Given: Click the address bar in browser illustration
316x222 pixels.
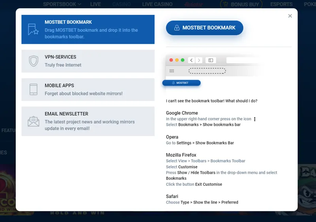Looking at the screenshot, I should pos(243,60).
